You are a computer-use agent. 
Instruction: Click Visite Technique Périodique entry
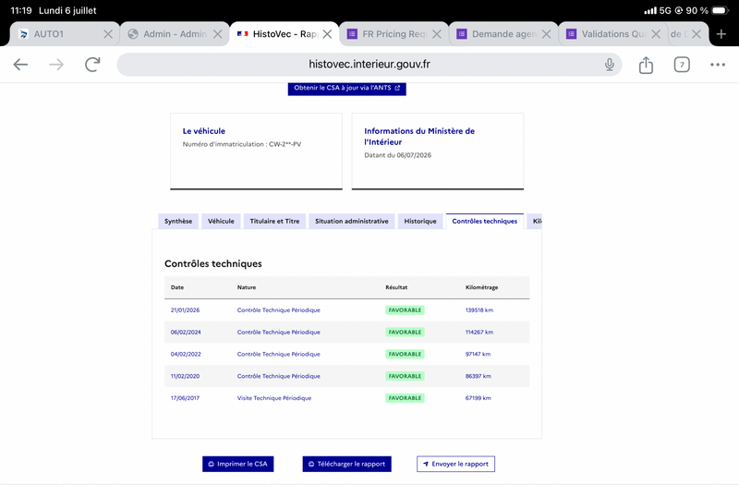click(x=274, y=398)
